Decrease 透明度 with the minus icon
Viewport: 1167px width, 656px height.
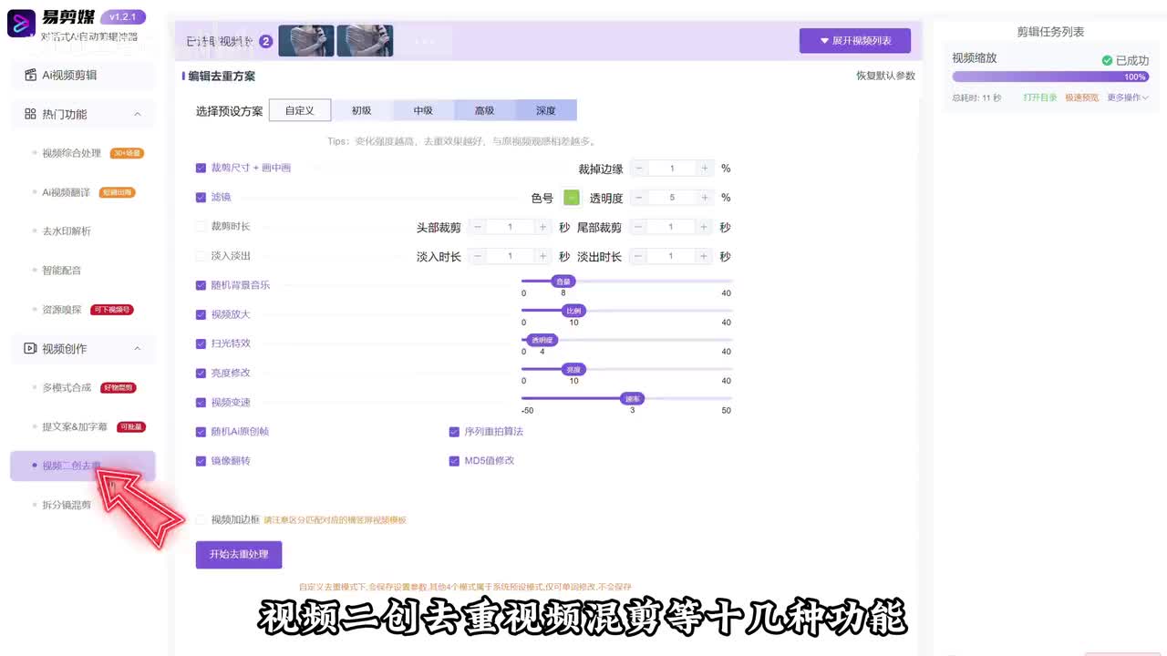click(x=639, y=198)
